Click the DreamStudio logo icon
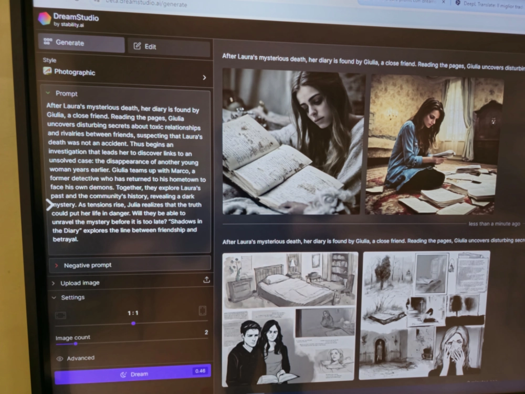Screen dimensions: 525x394 click(x=45, y=18)
